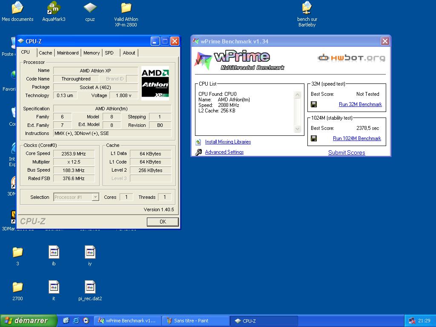Switch to the Cache tab in CPU-Z
This screenshot has width=436, height=327.
45,53
